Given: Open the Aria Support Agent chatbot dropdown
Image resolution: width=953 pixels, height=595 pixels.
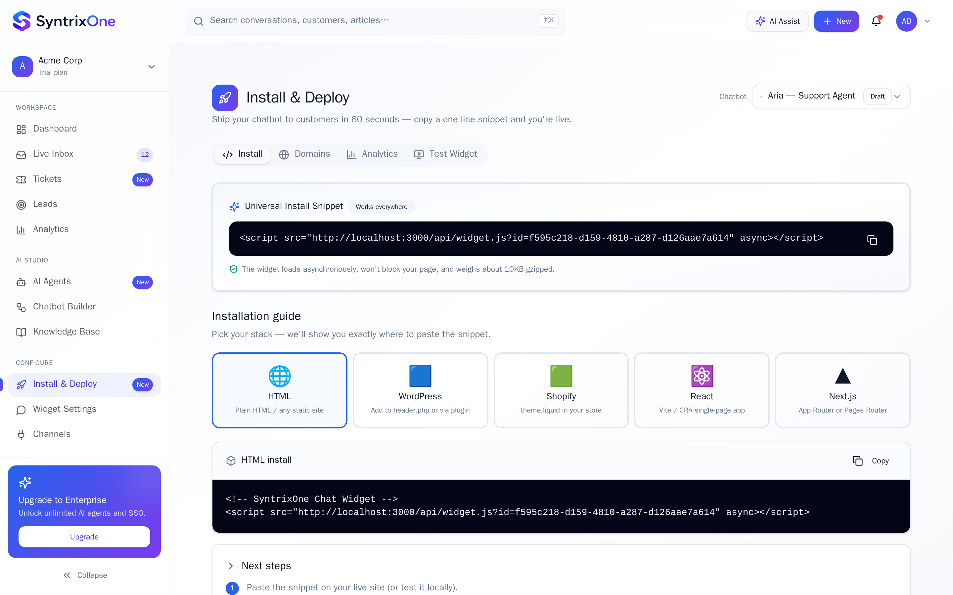Looking at the screenshot, I should pos(831,97).
